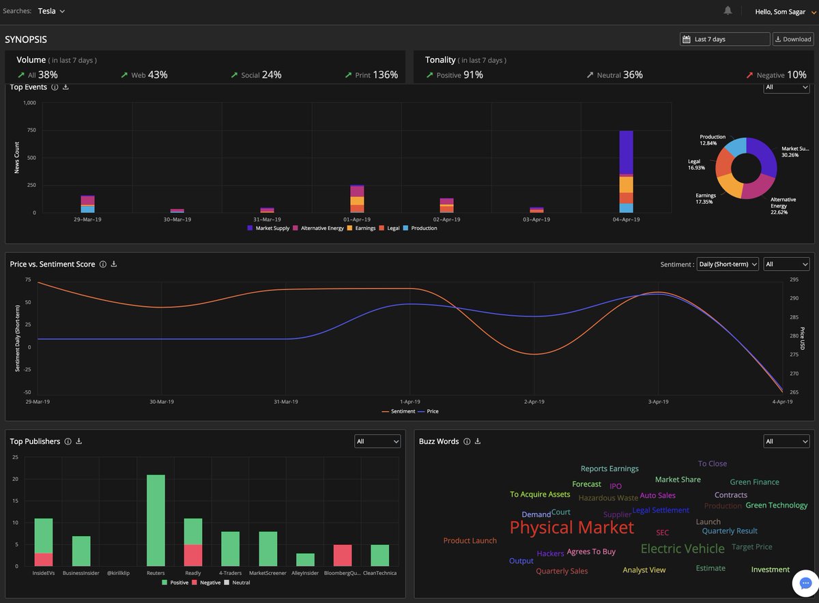
Task: Click the 01-Apr-19 stacked bar
Action: click(357, 198)
